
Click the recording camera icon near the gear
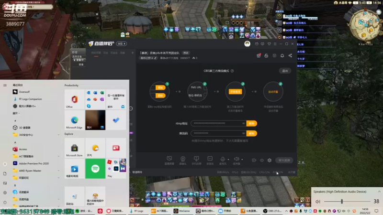click(254, 160)
